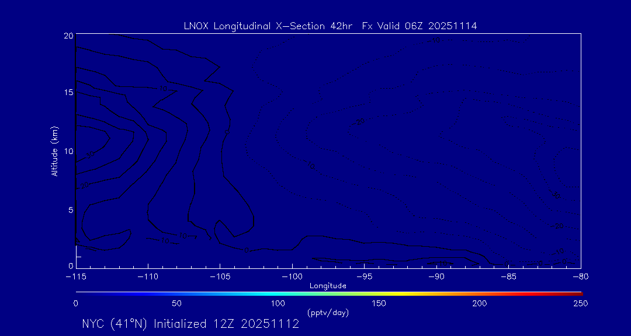This screenshot has height=336, width=631.
Task: Select the -90 longitude tick label
Action: point(436,276)
